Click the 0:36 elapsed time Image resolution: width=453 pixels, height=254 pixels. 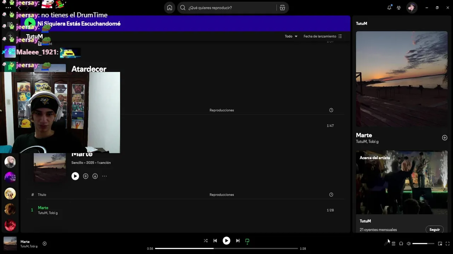coord(150,249)
